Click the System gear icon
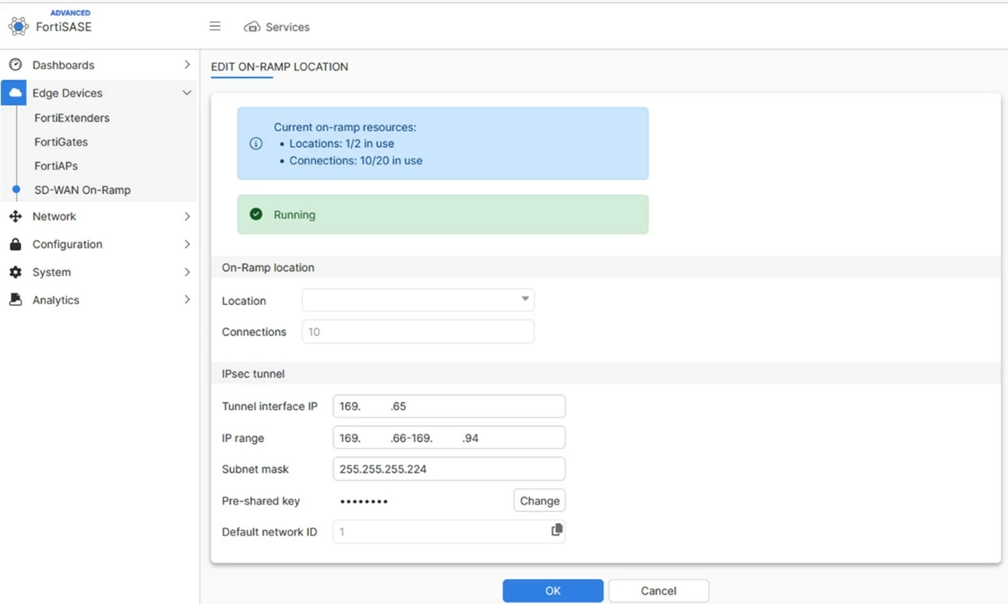This screenshot has height=604, width=1008. tap(16, 272)
